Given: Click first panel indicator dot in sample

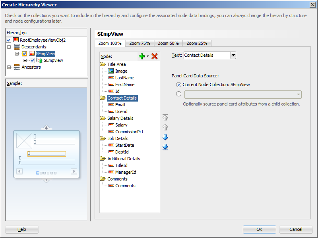Looking at the screenshot, I should (x=37, y=173).
